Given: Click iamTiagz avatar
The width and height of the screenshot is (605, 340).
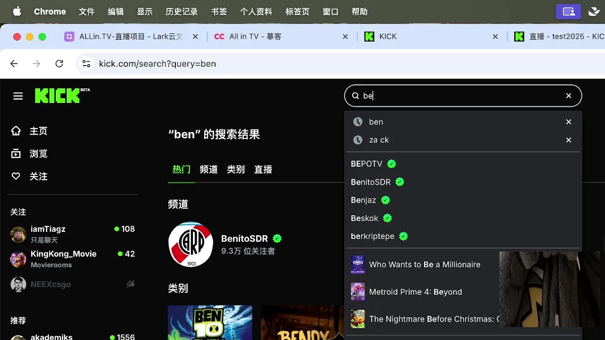Looking at the screenshot, I should tap(18, 234).
